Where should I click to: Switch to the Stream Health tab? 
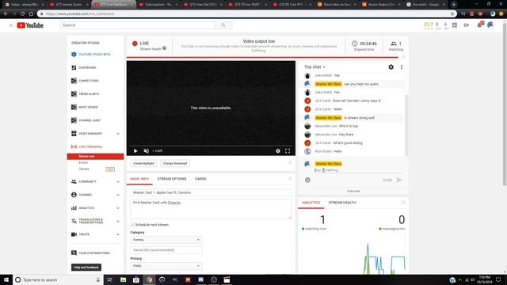pos(342,203)
